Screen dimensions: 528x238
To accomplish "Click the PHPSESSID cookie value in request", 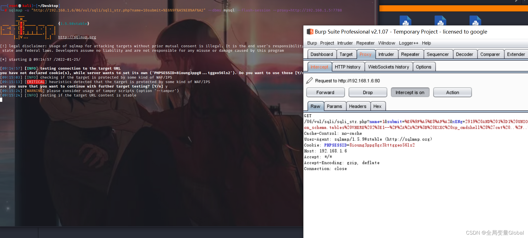I will coord(382,145).
